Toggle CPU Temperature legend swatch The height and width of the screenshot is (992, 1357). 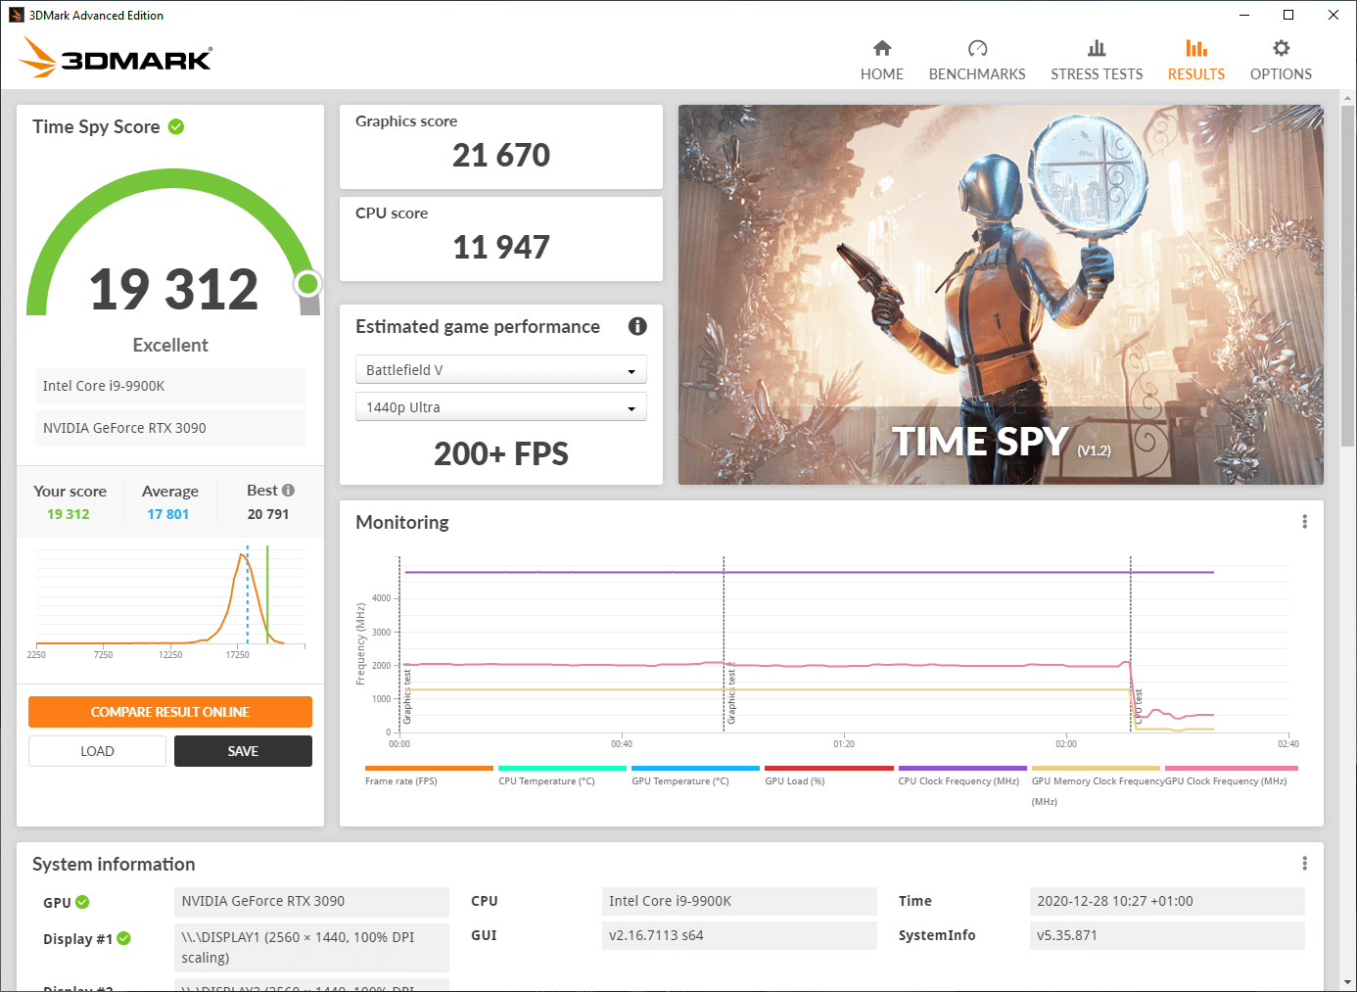[x=562, y=769]
